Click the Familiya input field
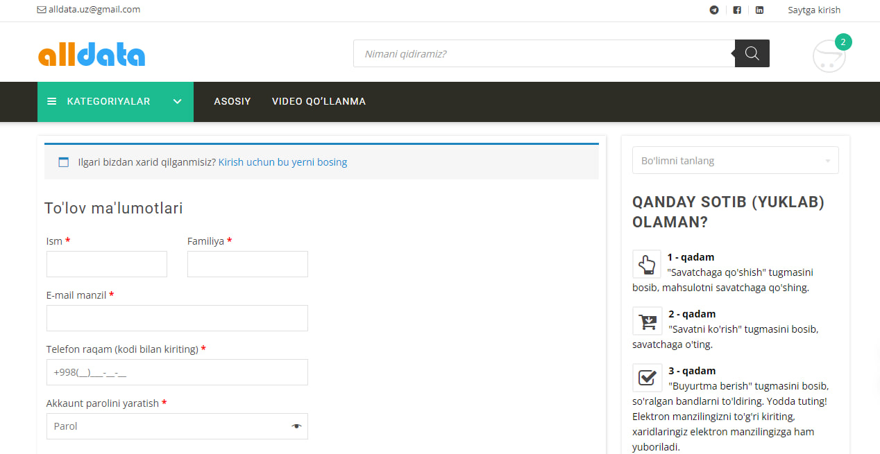Screen dimensions: 880x454 [x=248, y=264]
